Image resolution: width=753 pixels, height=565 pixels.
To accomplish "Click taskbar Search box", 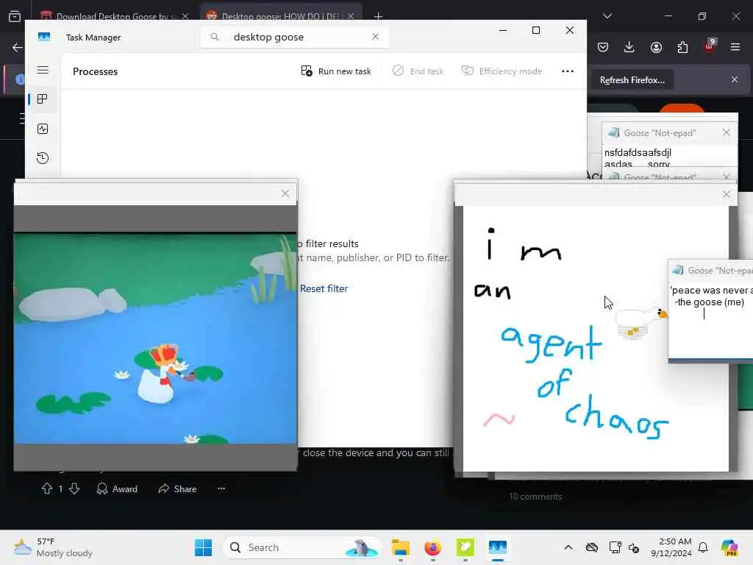I will tap(301, 547).
